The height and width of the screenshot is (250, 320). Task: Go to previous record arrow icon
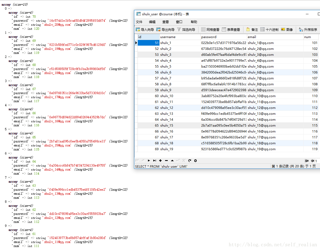click(143, 161)
